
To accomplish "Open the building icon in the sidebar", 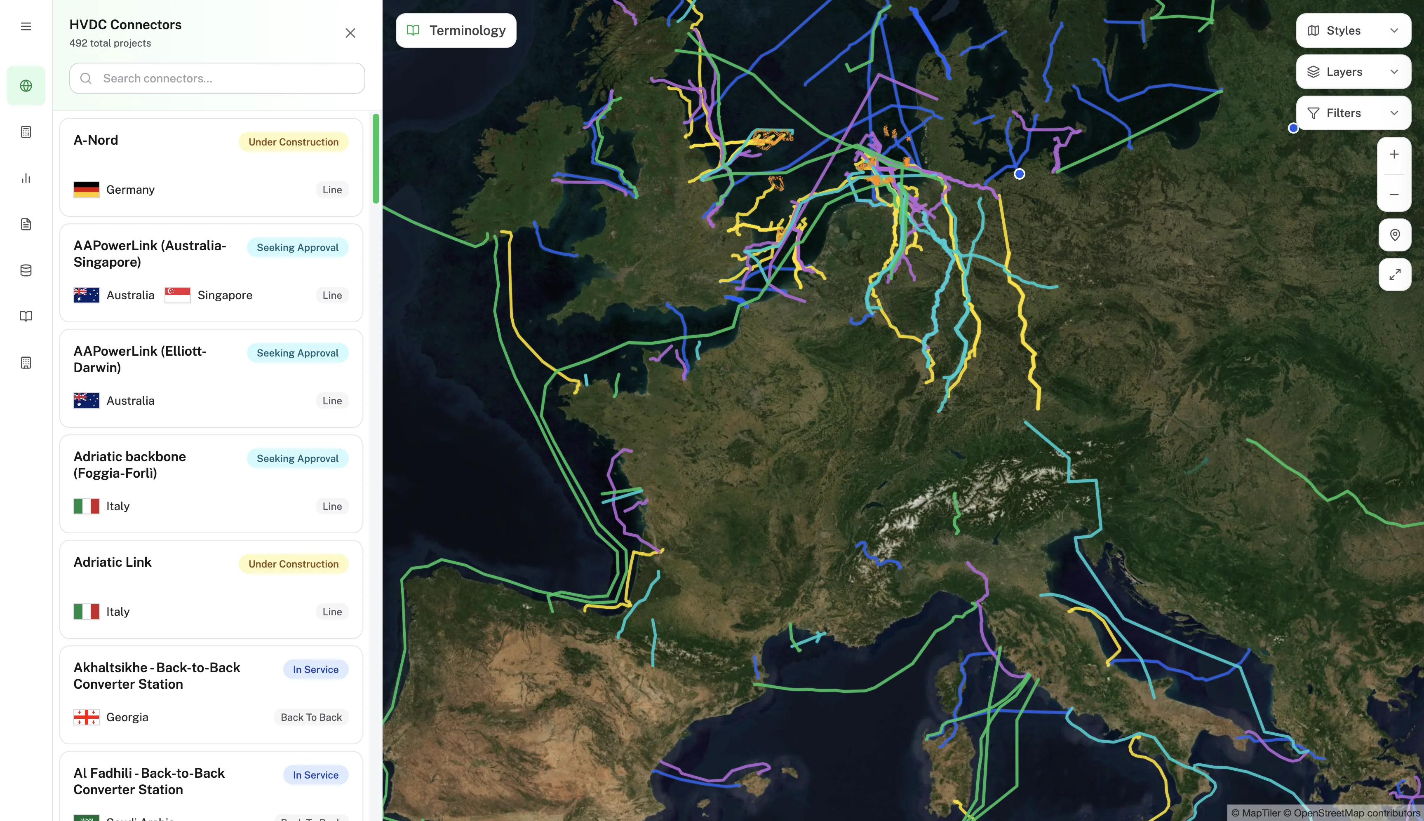I will pyautogui.click(x=26, y=363).
